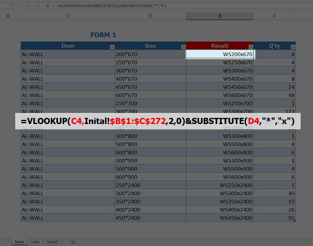Select result cell WS200x670
This screenshot has height=246, width=313.
[220, 54]
